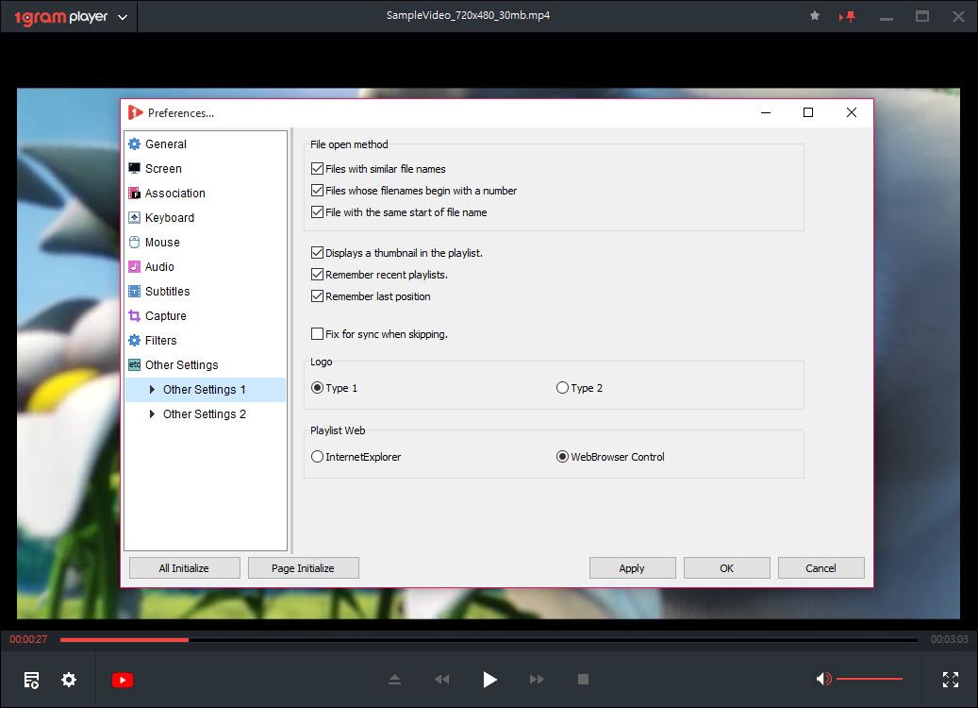Image resolution: width=978 pixels, height=708 pixels.
Task: Toggle fullscreen mode icon
Action: 950,680
